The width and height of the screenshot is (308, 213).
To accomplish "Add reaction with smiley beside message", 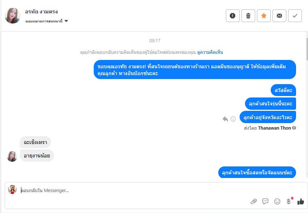I will click(233, 119).
